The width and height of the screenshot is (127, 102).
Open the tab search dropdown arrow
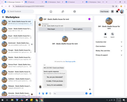pyautogui.click(x=2, y=2)
